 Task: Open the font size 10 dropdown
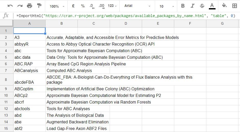point(167,6)
